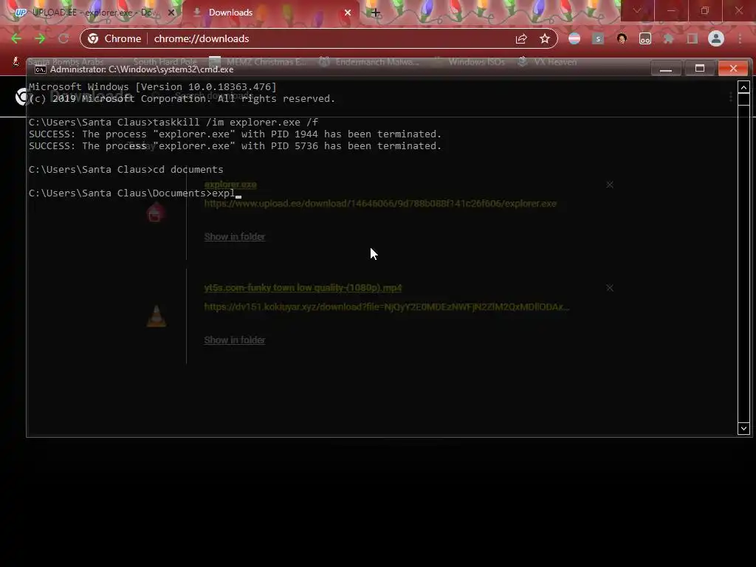The width and height of the screenshot is (756, 567).
Task: Close the Downloads tab
Action: 348,13
